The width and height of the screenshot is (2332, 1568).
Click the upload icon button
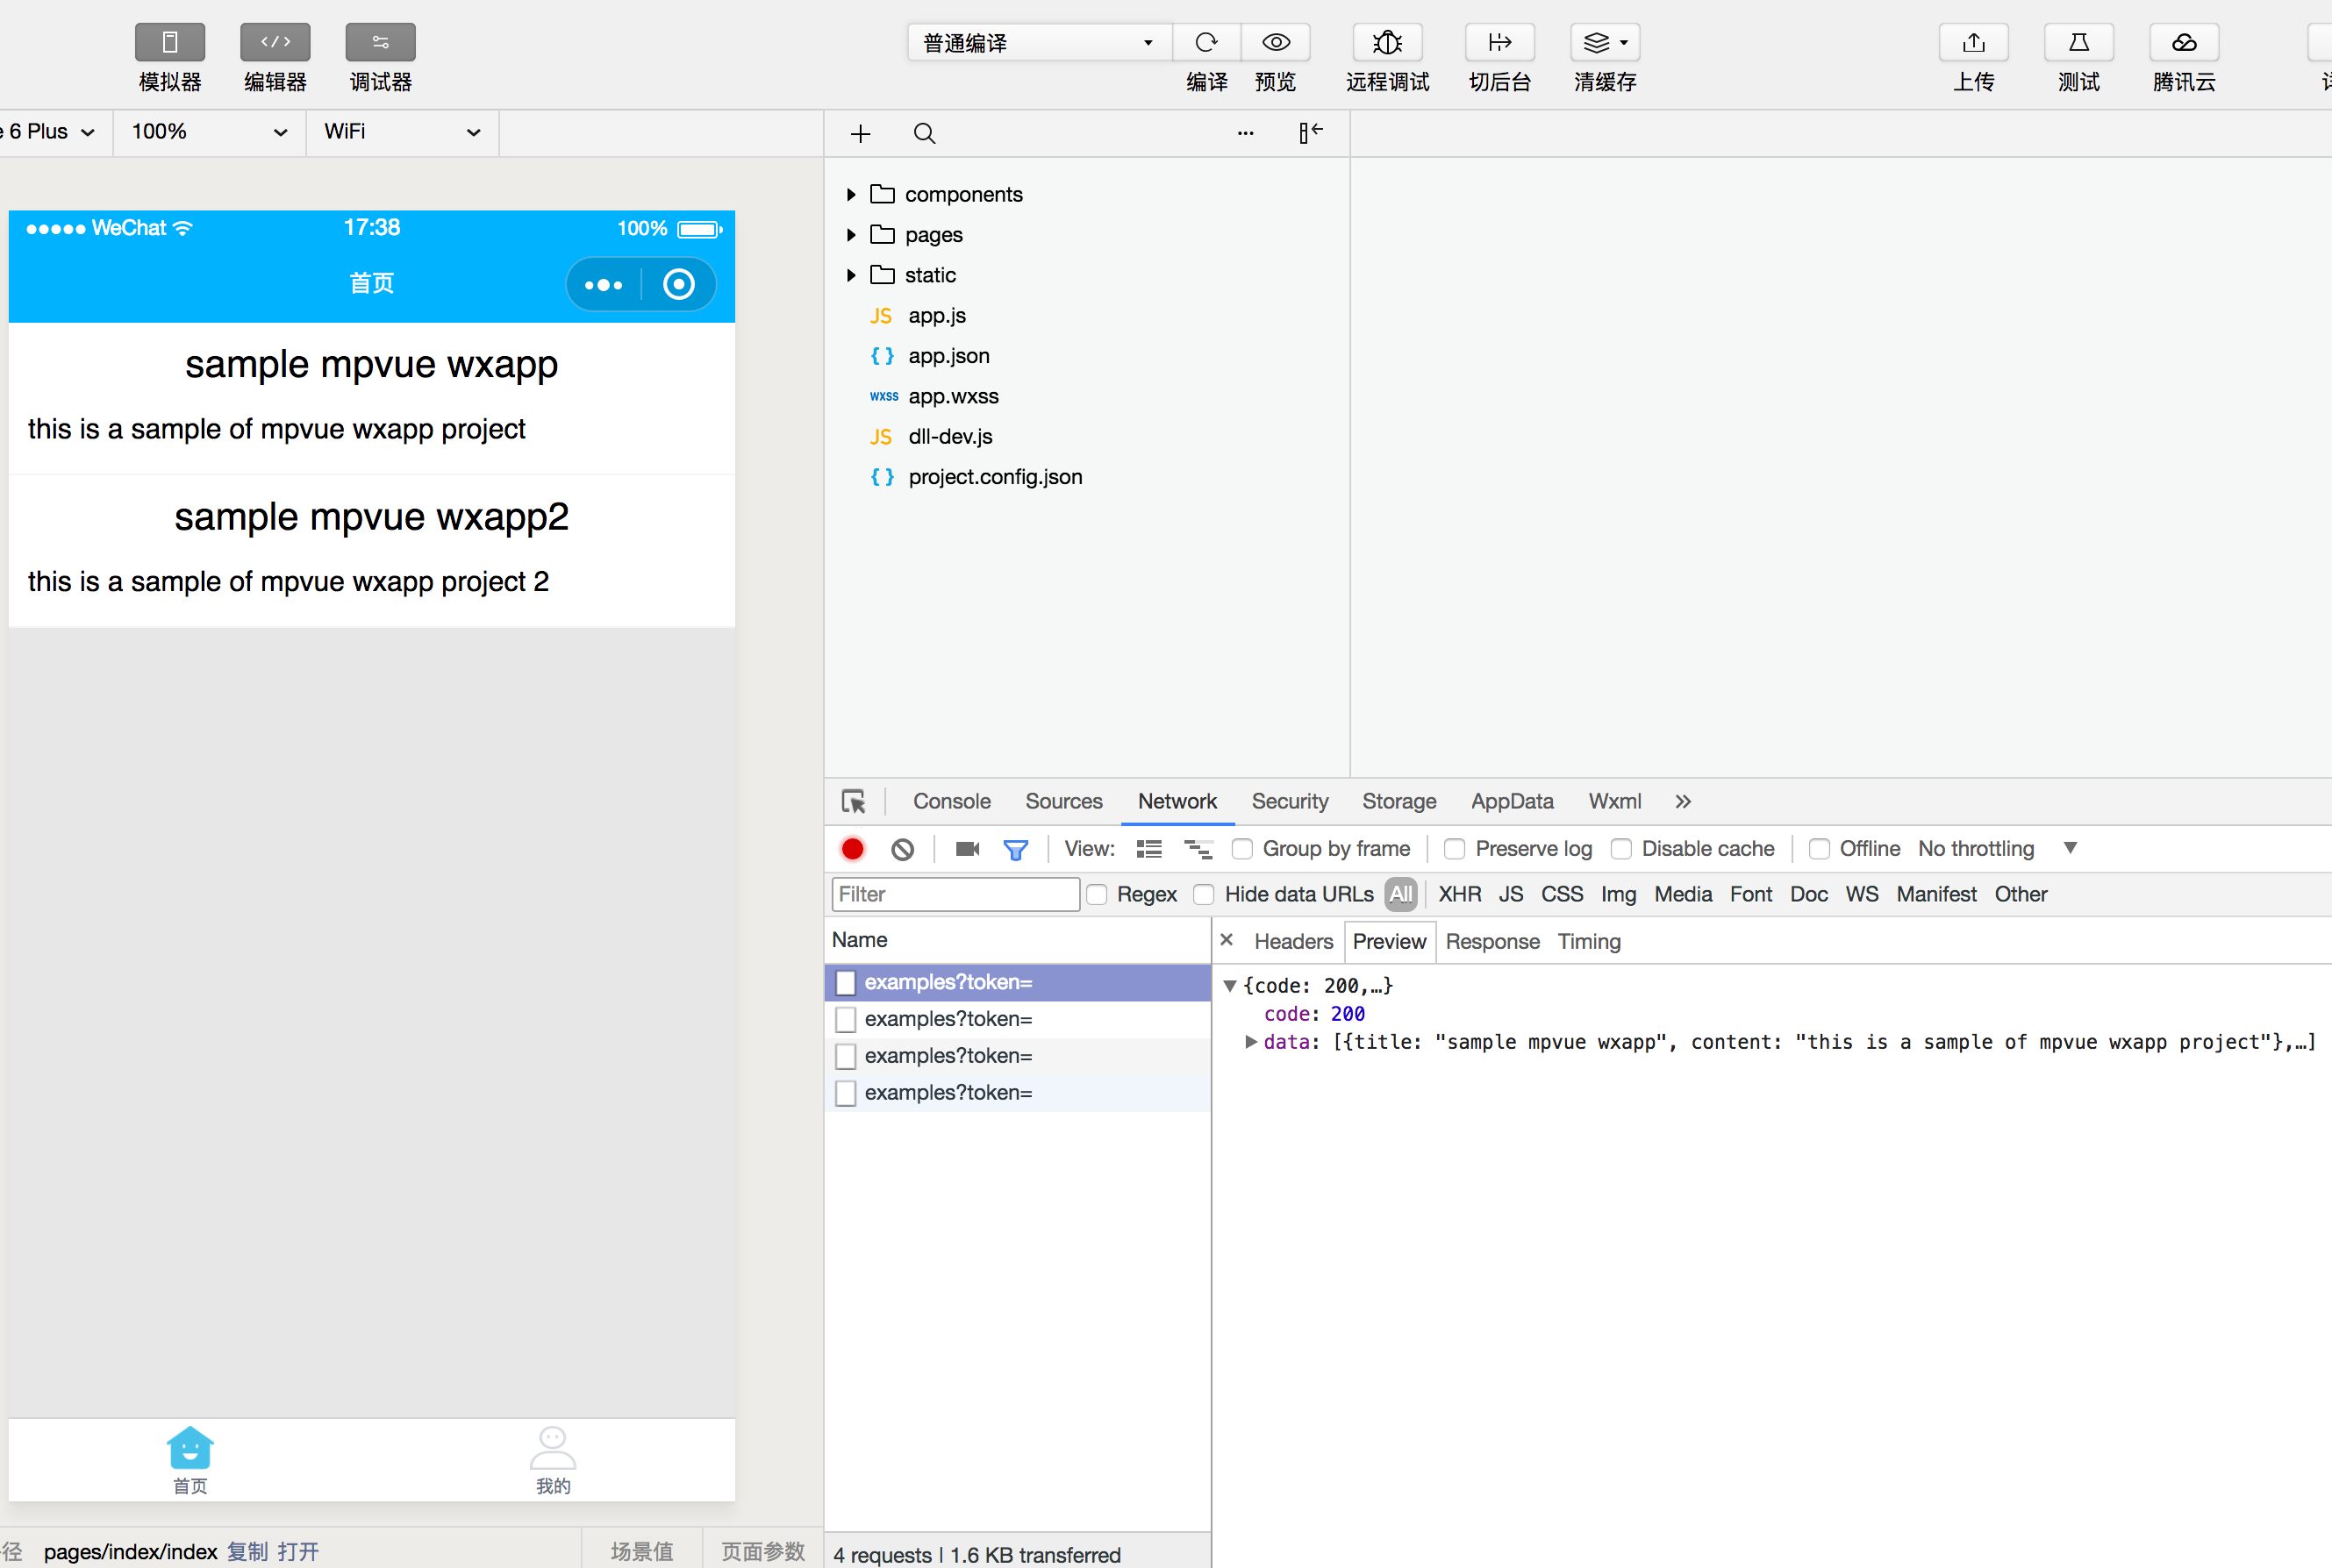(1973, 42)
